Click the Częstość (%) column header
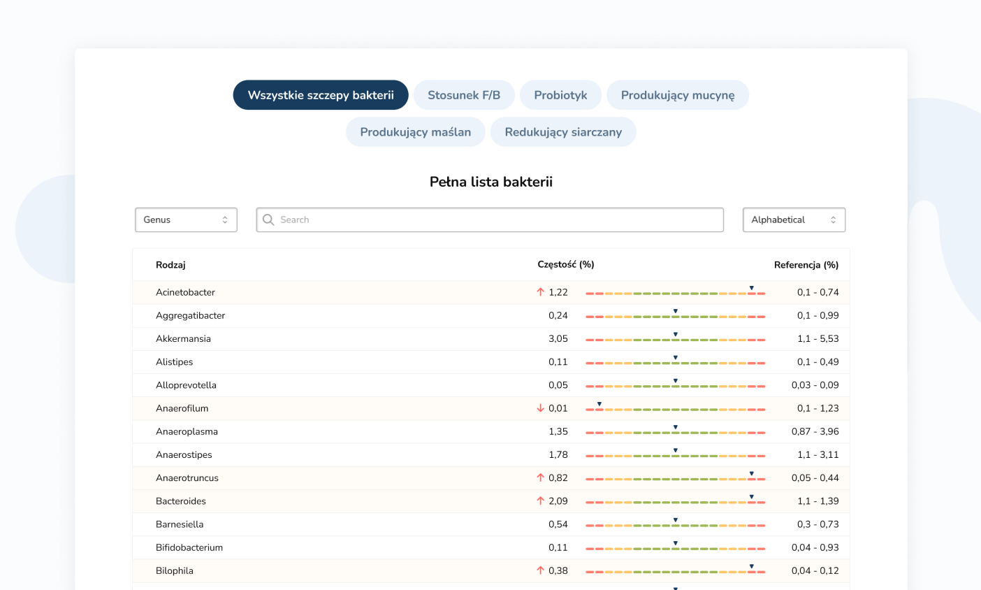This screenshot has height=590, width=981. pyautogui.click(x=566, y=265)
